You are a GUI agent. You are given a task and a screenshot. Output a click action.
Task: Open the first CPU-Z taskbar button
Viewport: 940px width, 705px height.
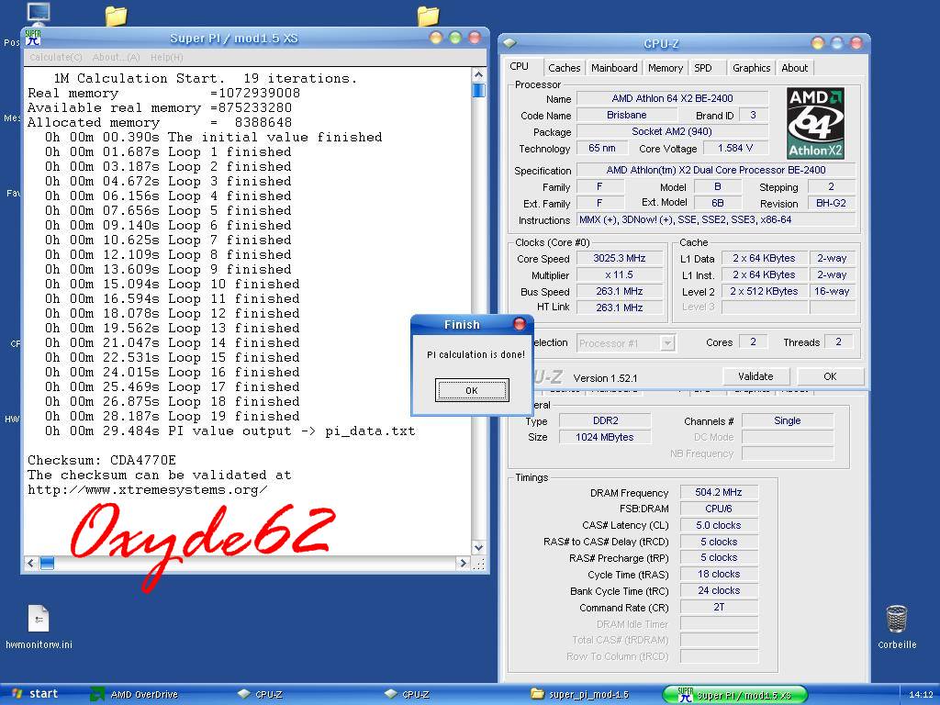tap(260, 694)
